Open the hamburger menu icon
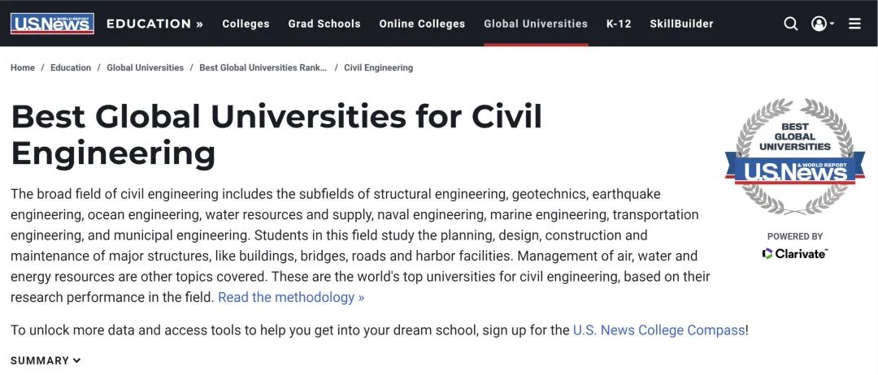878x375 pixels. (x=854, y=24)
